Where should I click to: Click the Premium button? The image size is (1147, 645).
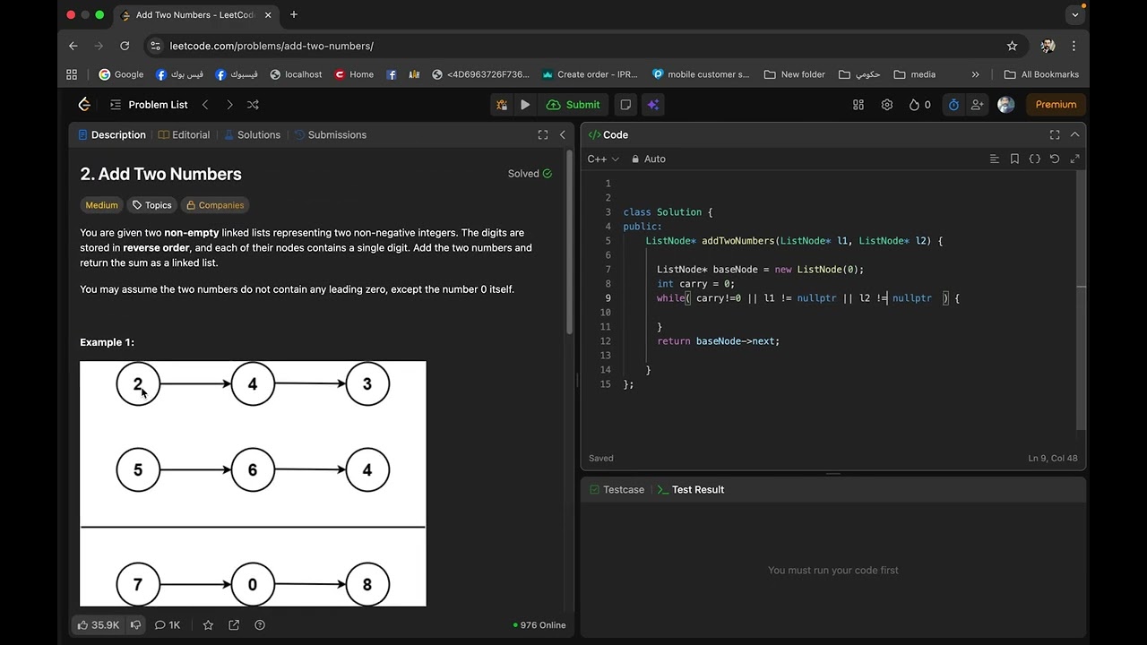[1056, 105]
